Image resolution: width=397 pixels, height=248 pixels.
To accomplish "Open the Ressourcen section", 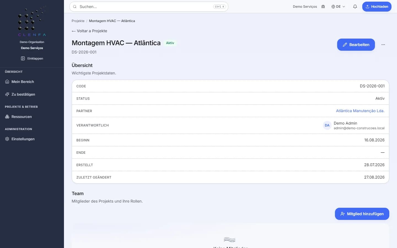I will click(x=32, y=117).
